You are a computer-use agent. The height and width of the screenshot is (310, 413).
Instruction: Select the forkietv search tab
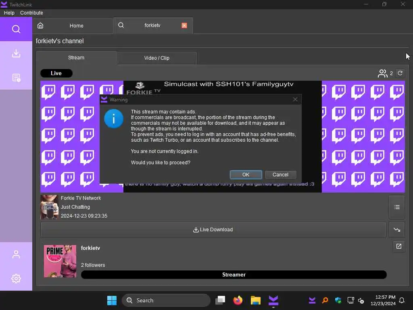(153, 25)
